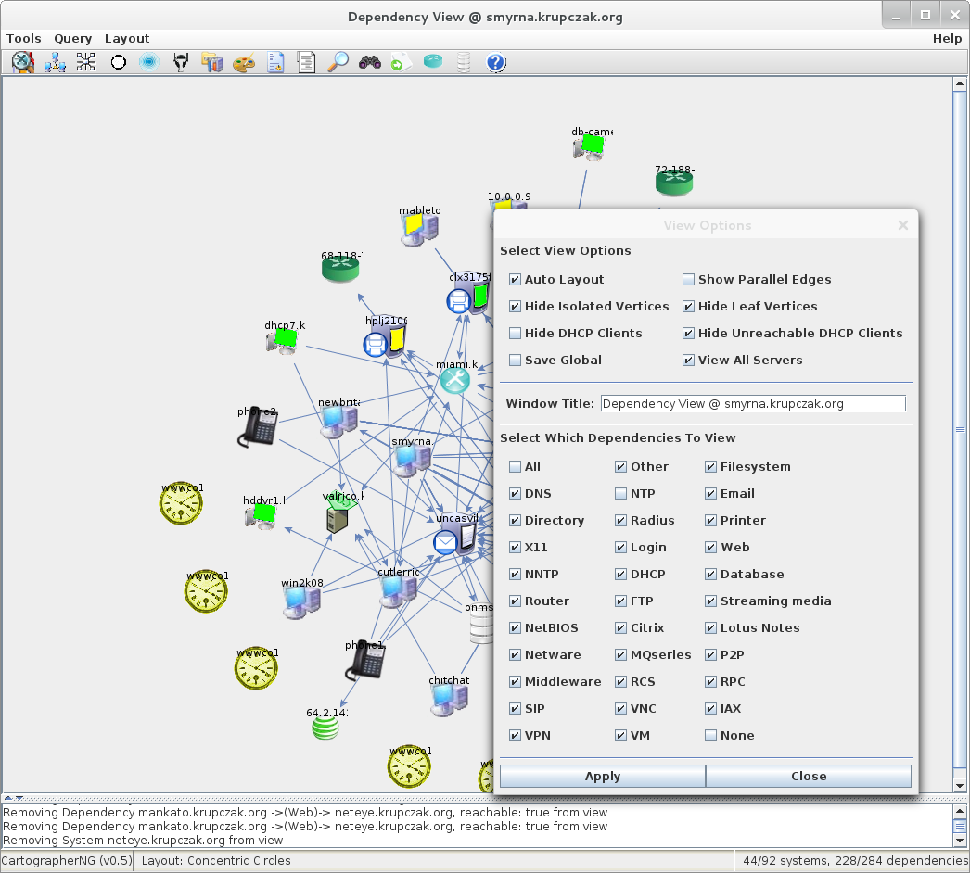This screenshot has height=873, width=970.
Task: Toggle the Show Parallel Edges checkbox
Action: [x=689, y=280]
